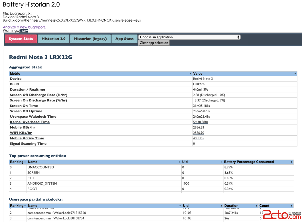
Task: Sort partial wakelocks by Name column
Action: tap(104, 206)
